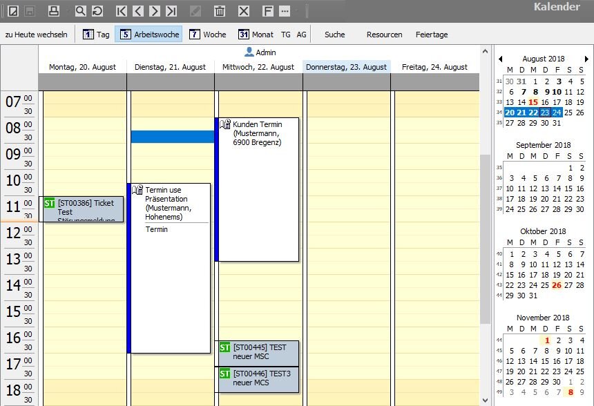Click the magnifier search icon
The width and height of the screenshot is (594, 406).
pyautogui.click(x=80, y=11)
